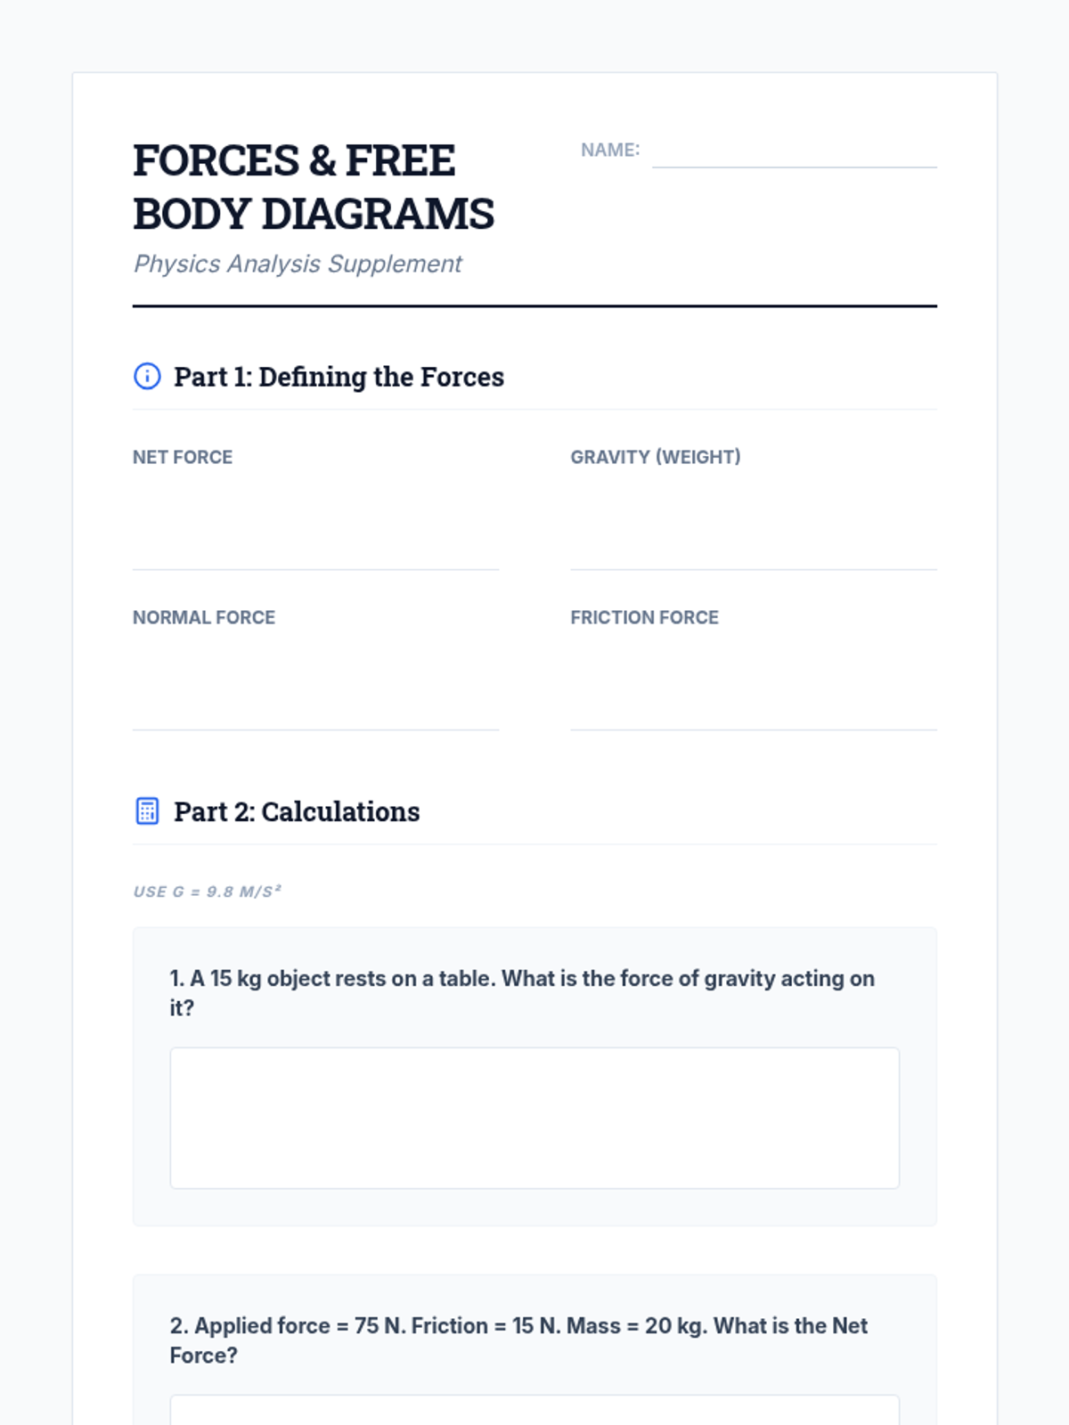This screenshot has height=1425, width=1069.
Task: Click the Physics Analysis Supplement subtitle
Action: click(x=298, y=264)
